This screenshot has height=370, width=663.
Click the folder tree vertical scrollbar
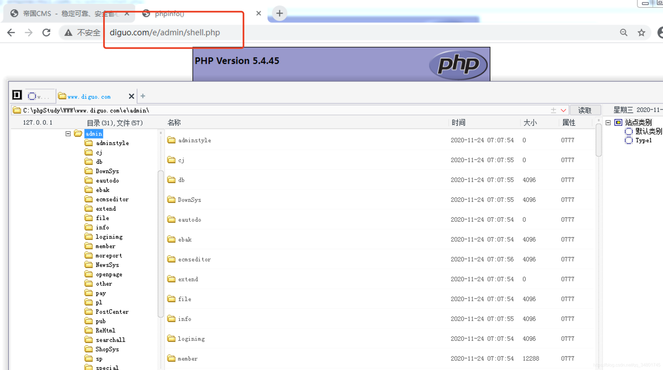point(161,244)
